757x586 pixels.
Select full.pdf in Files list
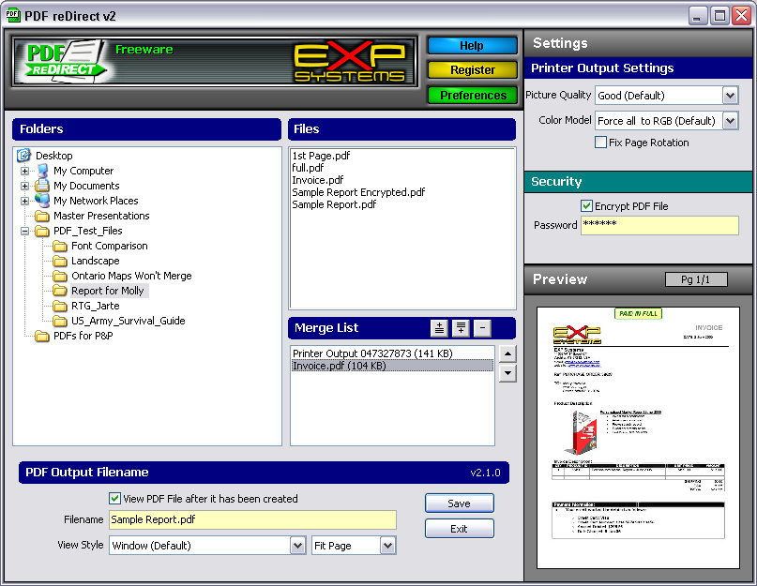[x=308, y=168]
